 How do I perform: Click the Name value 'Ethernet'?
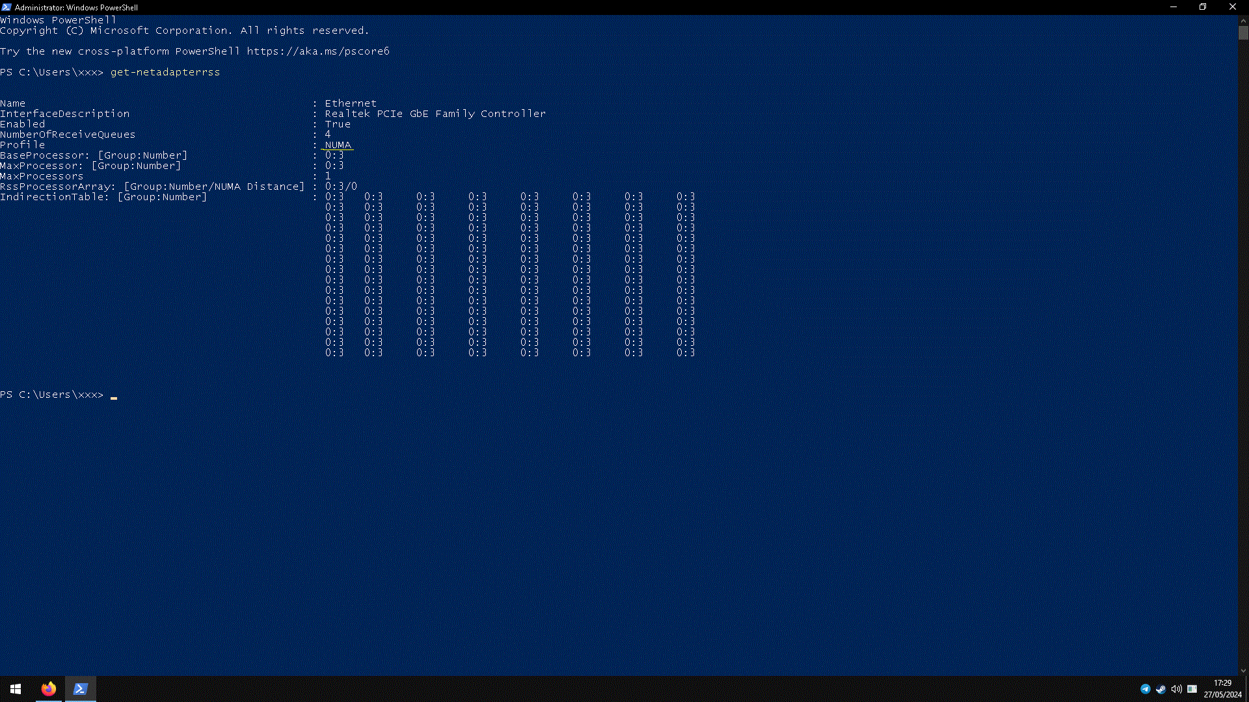(351, 103)
